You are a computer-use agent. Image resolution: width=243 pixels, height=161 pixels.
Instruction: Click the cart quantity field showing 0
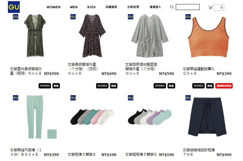219,7
